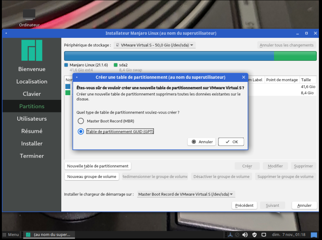Screen dimensions: 322x240
Task: Click the network tray icon
Action: coord(230,235)
